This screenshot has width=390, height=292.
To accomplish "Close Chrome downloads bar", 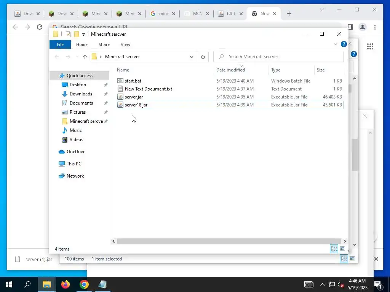I will [376, 259].
